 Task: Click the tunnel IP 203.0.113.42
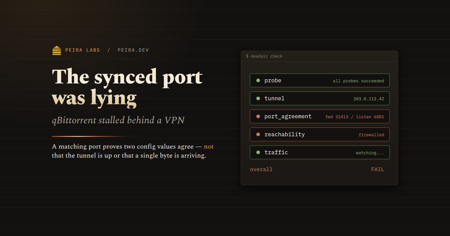point(369,99)
